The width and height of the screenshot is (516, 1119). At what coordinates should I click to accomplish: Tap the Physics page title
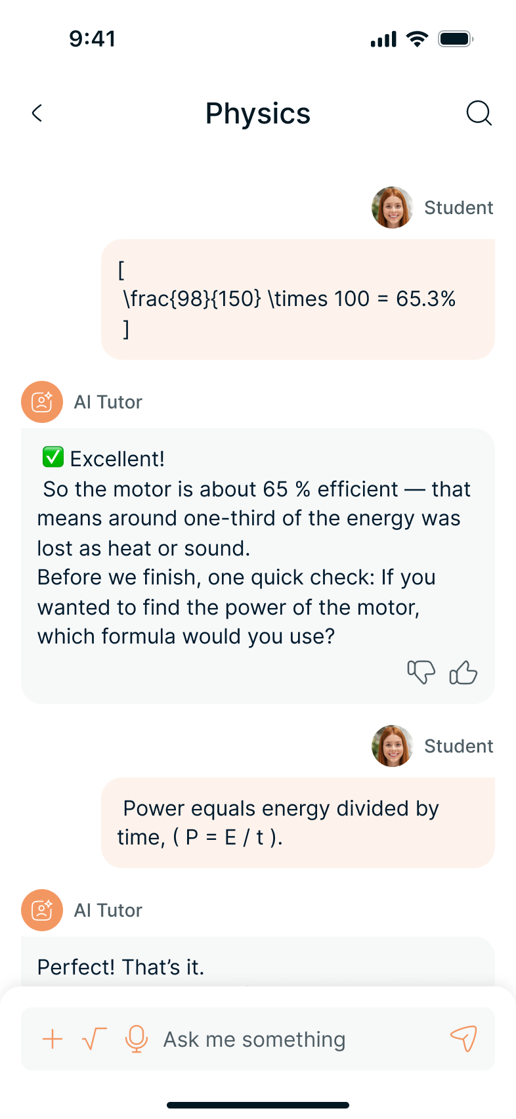coord(258,114)
